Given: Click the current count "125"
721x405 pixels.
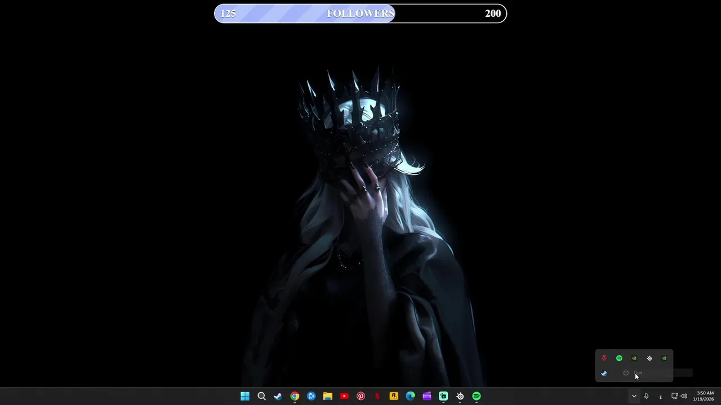Looking at the screenshot, I should [228, 13].
